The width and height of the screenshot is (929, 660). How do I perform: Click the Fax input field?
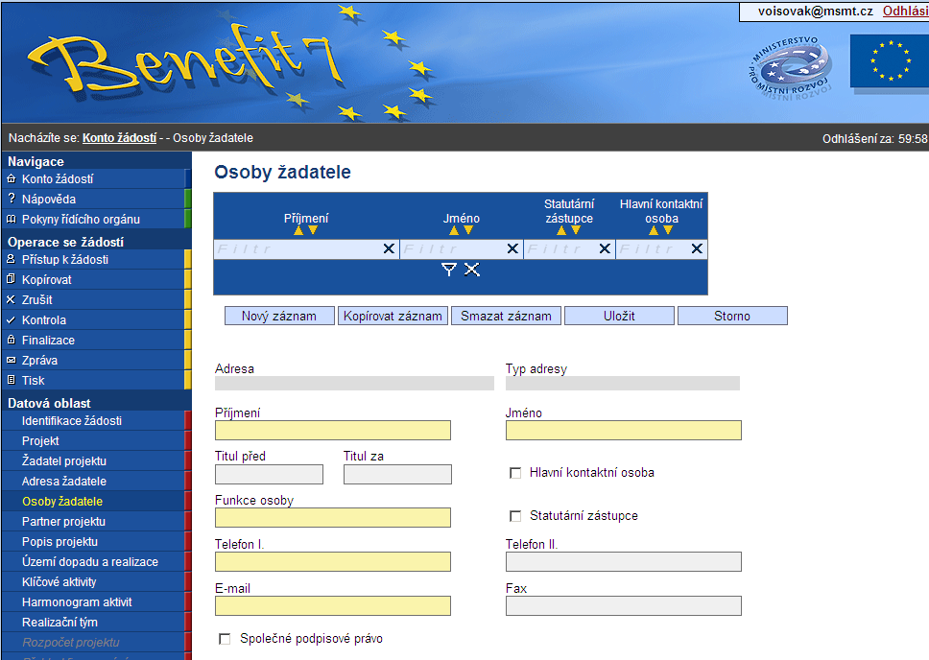coord(623,605)
